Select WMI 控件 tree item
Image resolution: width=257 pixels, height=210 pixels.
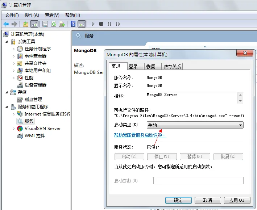[35, 136]
